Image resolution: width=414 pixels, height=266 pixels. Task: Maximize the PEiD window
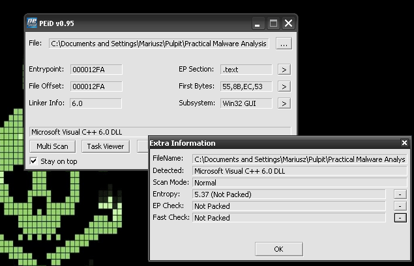[273, 23]
